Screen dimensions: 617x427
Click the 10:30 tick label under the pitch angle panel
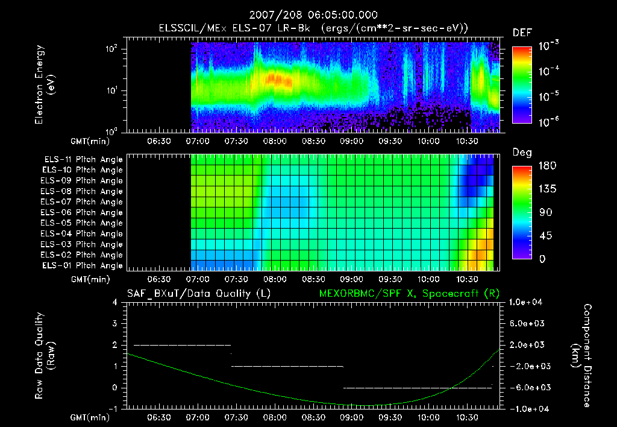click(x=467, y=279)
